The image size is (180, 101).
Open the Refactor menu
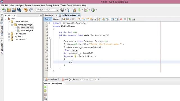click(36, 6)
